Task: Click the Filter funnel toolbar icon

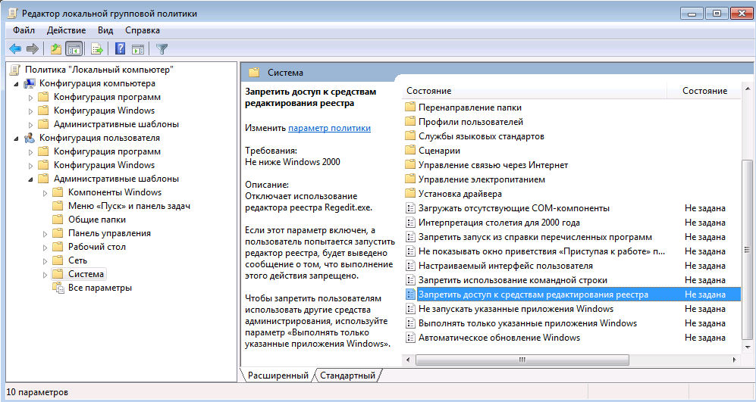Action: [x=162, y=48]
